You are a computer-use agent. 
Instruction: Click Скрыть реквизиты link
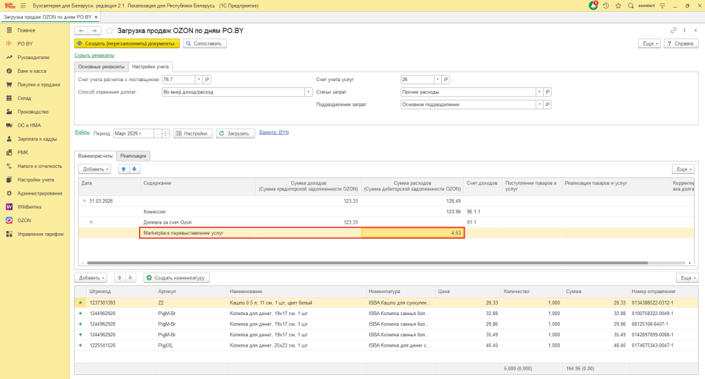(x=94, y=55)
